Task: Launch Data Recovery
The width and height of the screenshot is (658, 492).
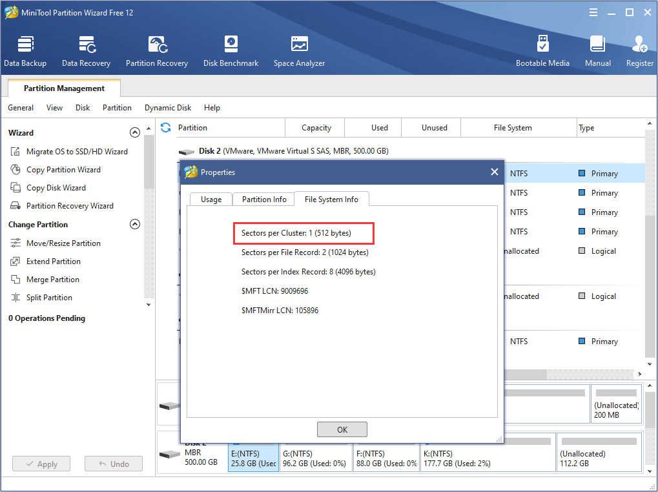Action: (86, 51)
